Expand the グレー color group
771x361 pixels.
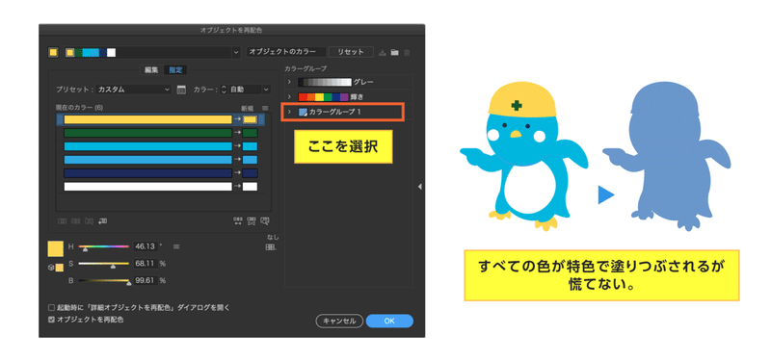(289, 82)
